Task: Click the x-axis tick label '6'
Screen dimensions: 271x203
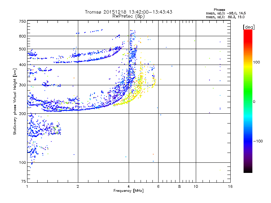Action: [158, 186]
